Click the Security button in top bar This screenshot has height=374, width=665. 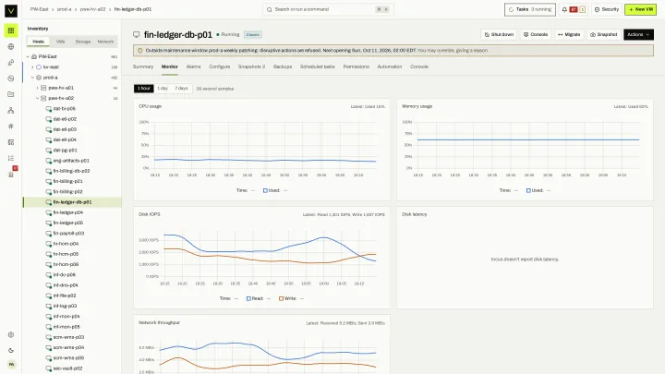(x=607, y=9)
